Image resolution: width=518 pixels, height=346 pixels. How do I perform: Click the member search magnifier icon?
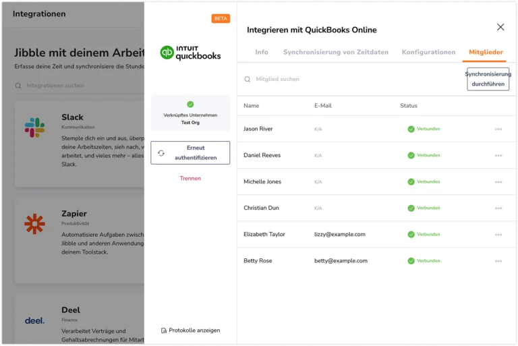[x=247, y=80]
